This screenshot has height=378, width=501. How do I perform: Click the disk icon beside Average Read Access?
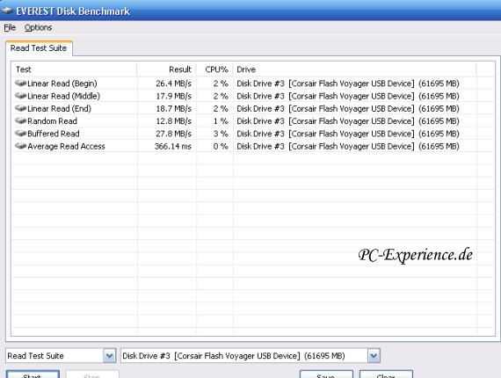coord(21,146)
